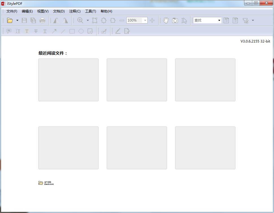The height and width of the screenshot is (213, 274).
Task: Click the Fit width icon
Action: 113,20
